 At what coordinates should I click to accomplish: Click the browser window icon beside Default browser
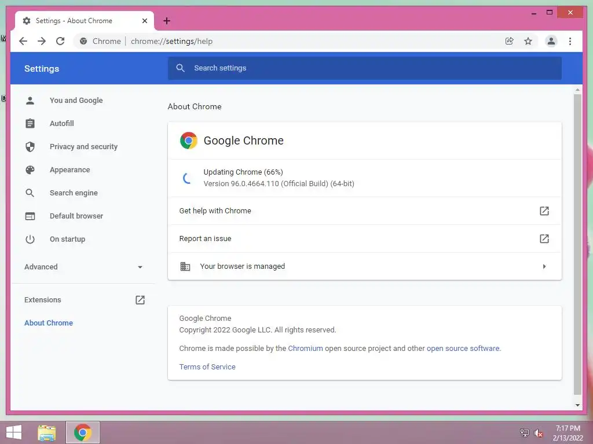point(30,216)
